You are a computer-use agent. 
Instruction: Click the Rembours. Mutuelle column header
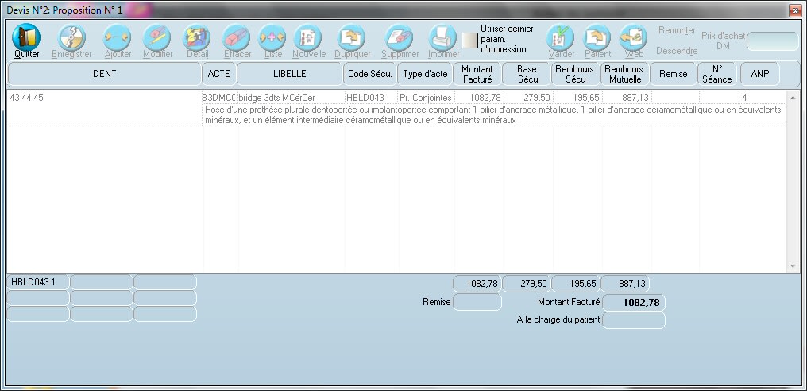[624, 74]
